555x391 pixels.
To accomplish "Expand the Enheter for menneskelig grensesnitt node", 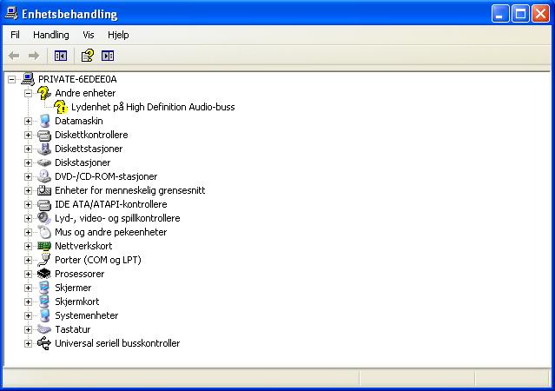I will [x=28, y=190].
